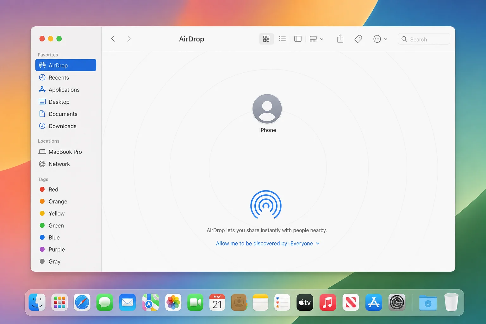Open the group-by view dropdown
486x324 pixels.
click(316, 39)
